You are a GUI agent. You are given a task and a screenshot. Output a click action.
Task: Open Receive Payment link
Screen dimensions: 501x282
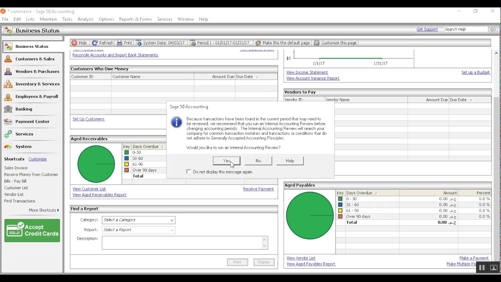click(258, 189)
